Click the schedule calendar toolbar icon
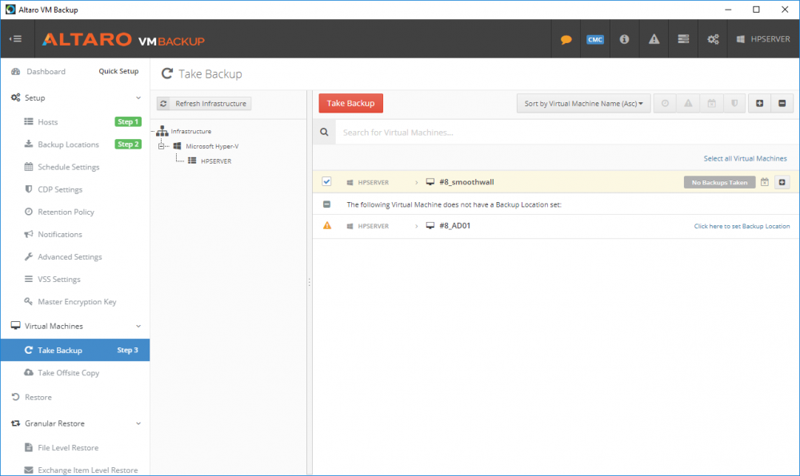 [711, 103]
